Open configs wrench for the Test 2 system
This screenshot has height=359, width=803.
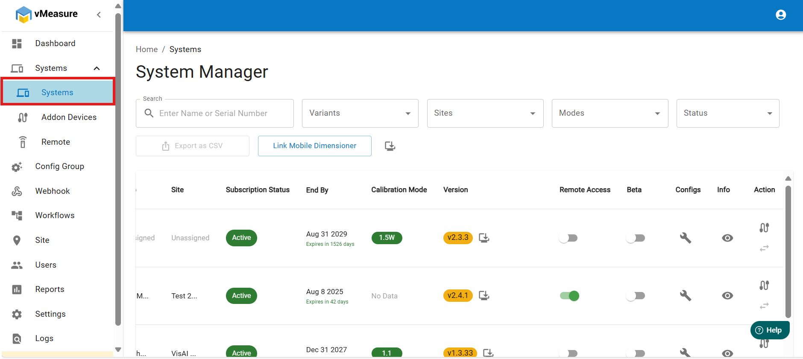(x=685, y=295)
